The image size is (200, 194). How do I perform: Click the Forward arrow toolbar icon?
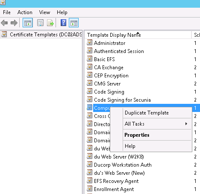click(x=14, y=23)
